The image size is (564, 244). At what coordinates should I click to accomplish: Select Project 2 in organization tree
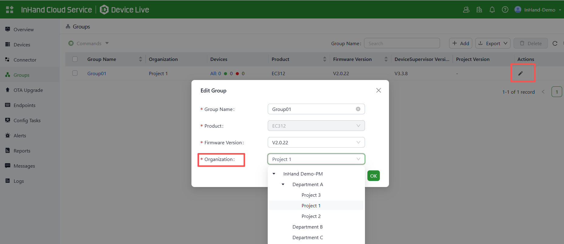pyautogui.click(x=311, y=216)
